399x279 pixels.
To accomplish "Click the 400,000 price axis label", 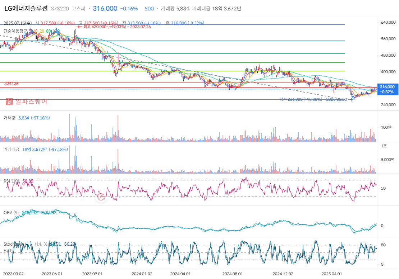I will pos(388,72).
